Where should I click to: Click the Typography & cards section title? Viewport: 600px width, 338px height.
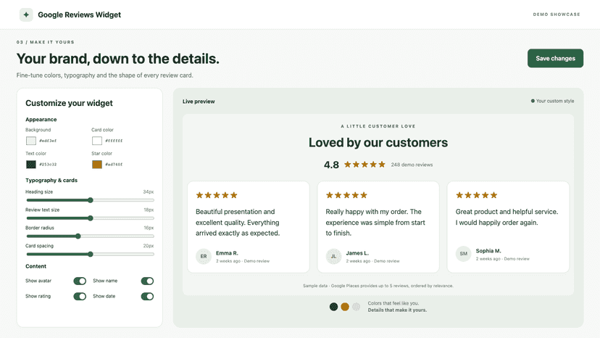coord(51,180)
